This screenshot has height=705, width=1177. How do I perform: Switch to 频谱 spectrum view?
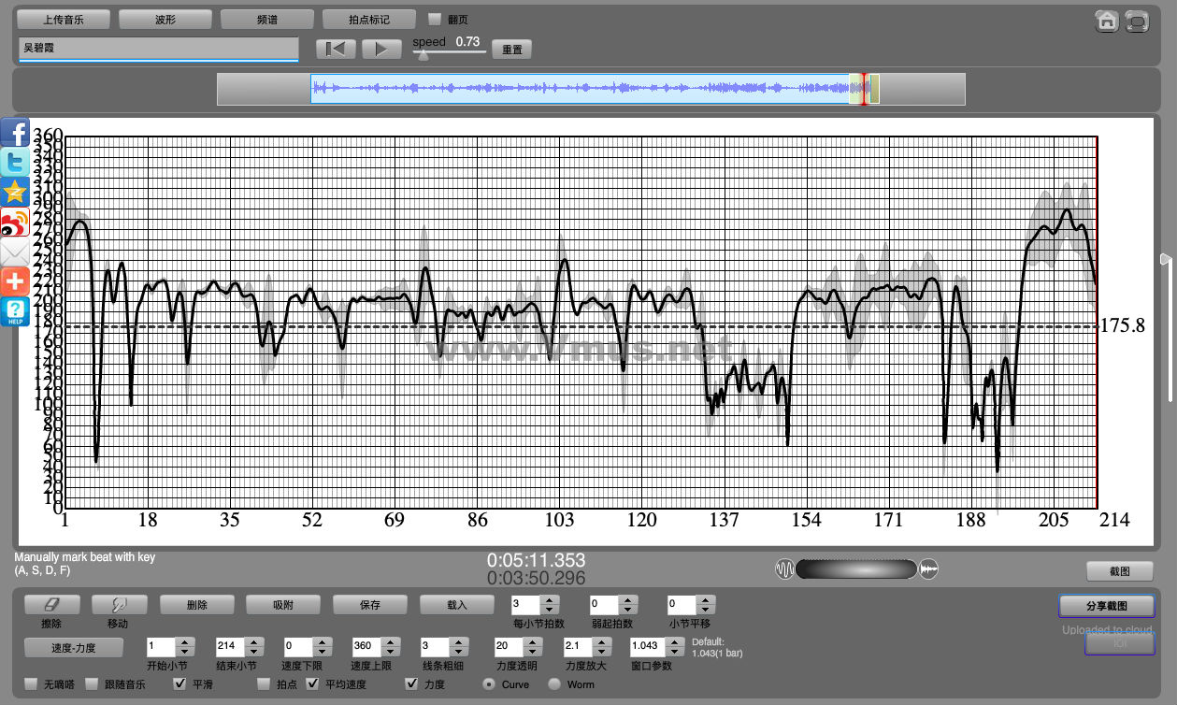(266, 19)
